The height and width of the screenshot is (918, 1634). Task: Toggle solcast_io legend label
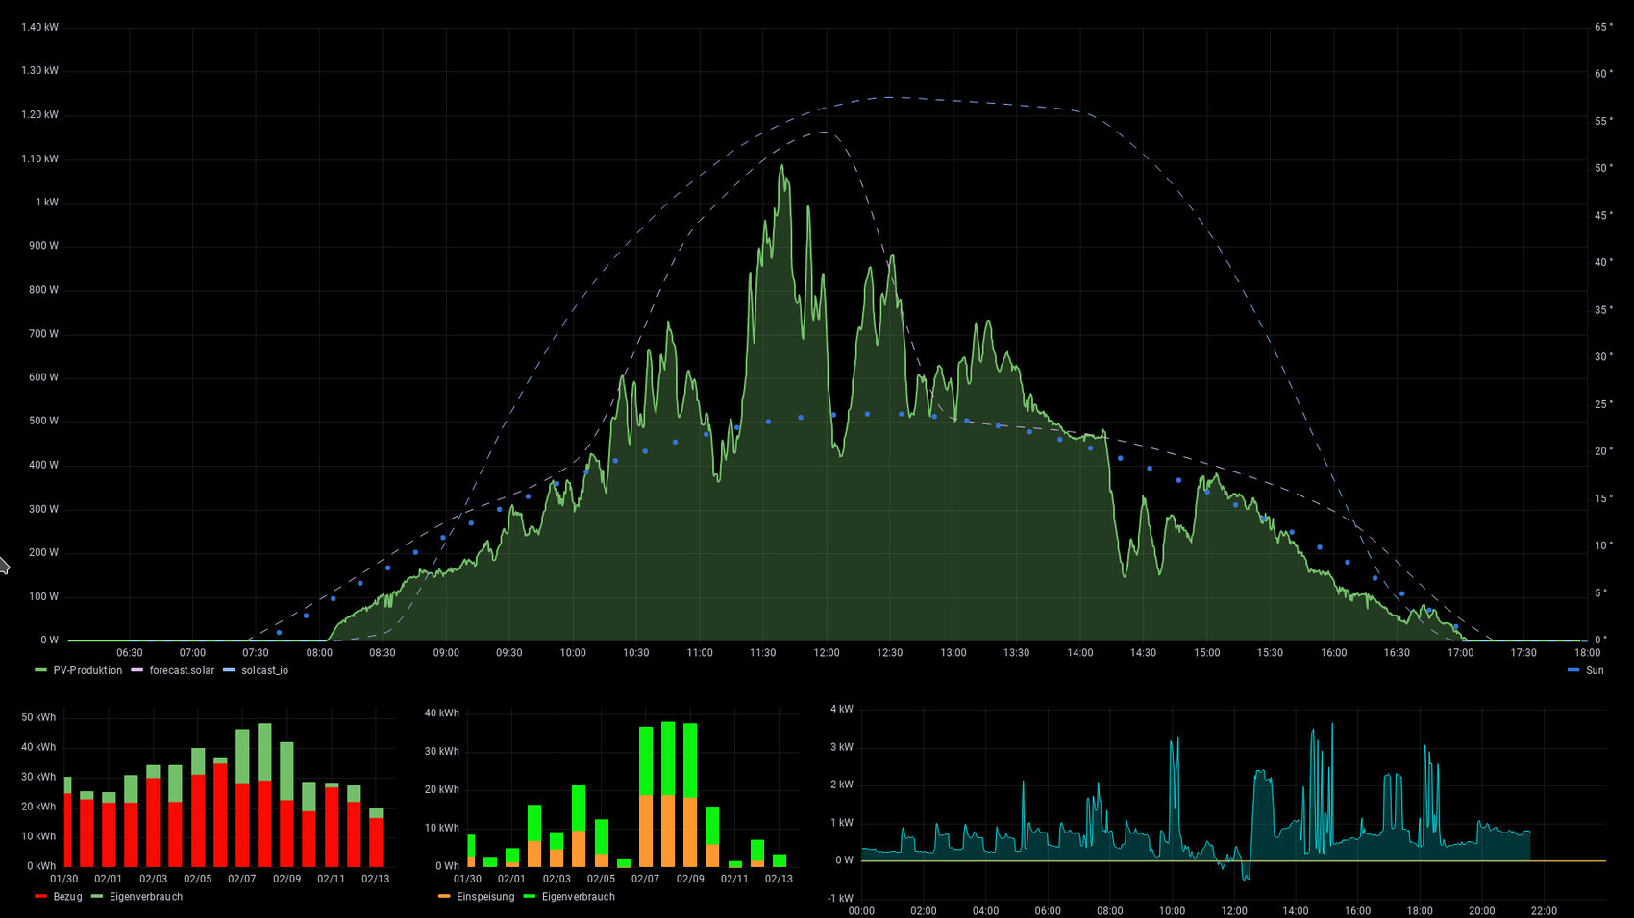264,670
